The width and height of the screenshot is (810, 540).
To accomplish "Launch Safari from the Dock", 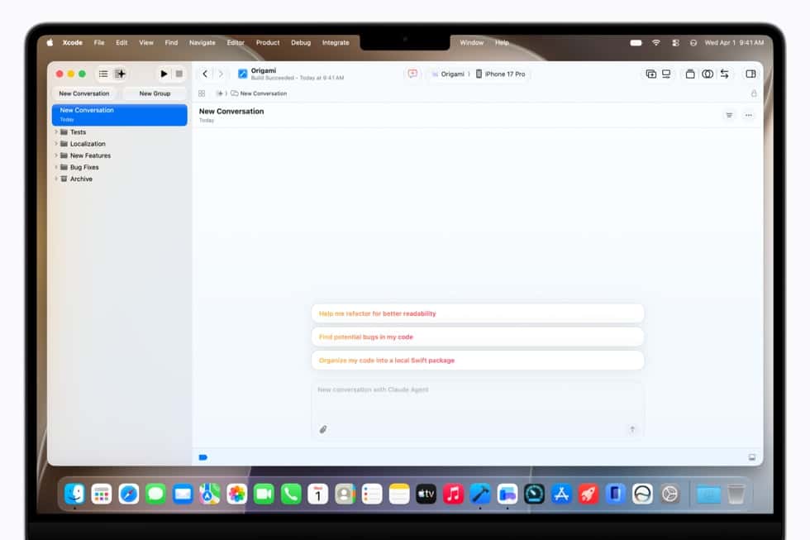I will [x=129, y=494].
